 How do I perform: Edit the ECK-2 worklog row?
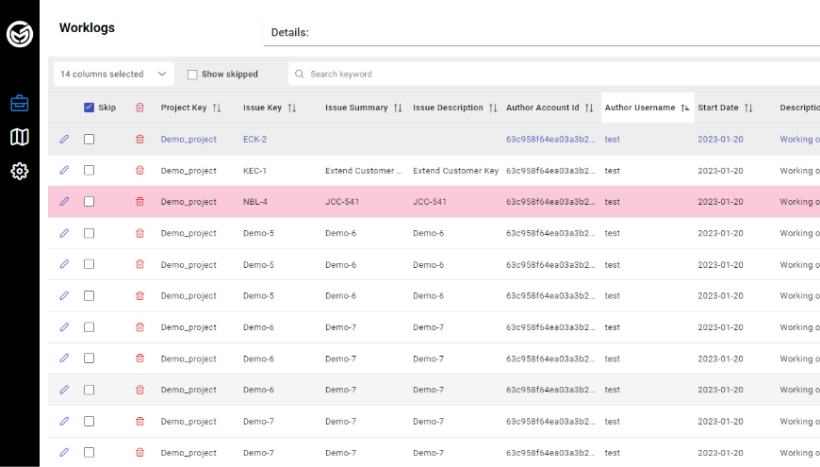64,140
